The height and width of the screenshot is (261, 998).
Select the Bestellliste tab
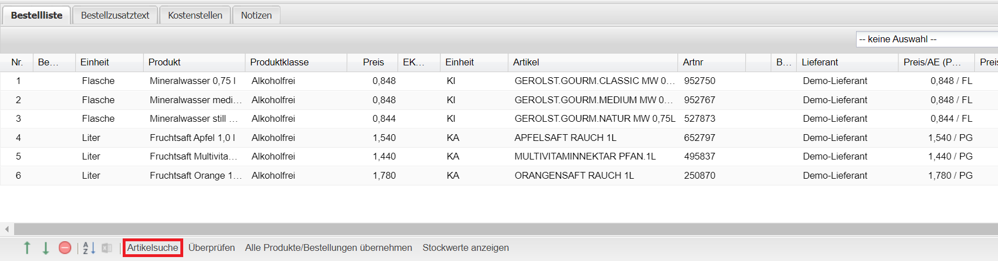pos(37,15)
